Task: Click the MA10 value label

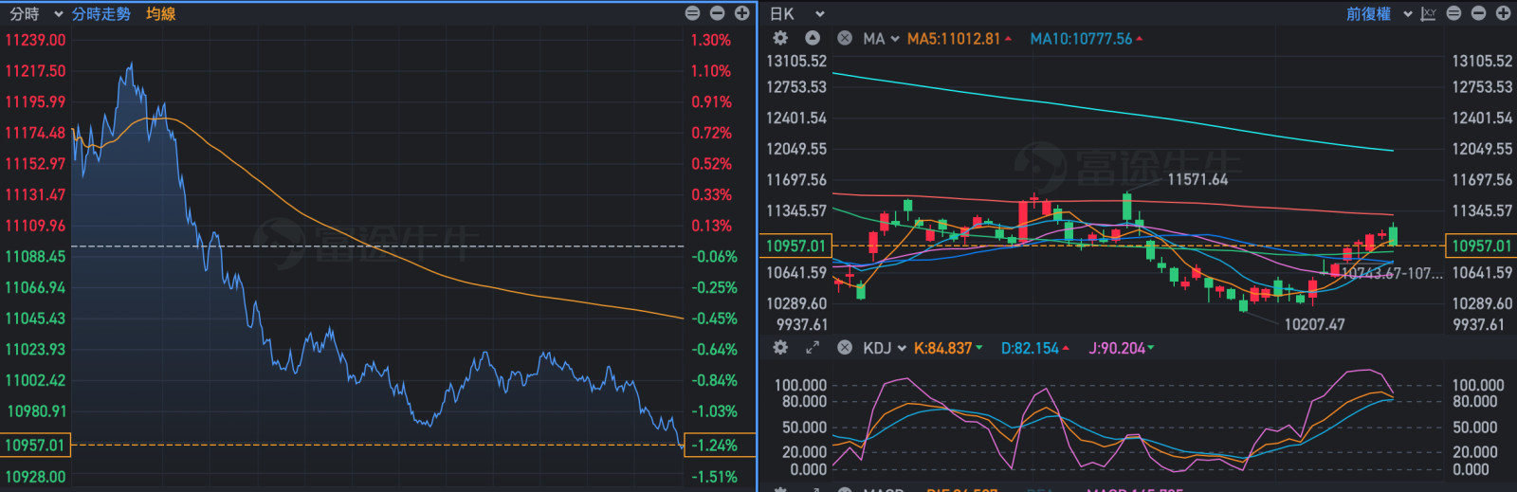Action: pyautogui.click(x=1085, y=39)
